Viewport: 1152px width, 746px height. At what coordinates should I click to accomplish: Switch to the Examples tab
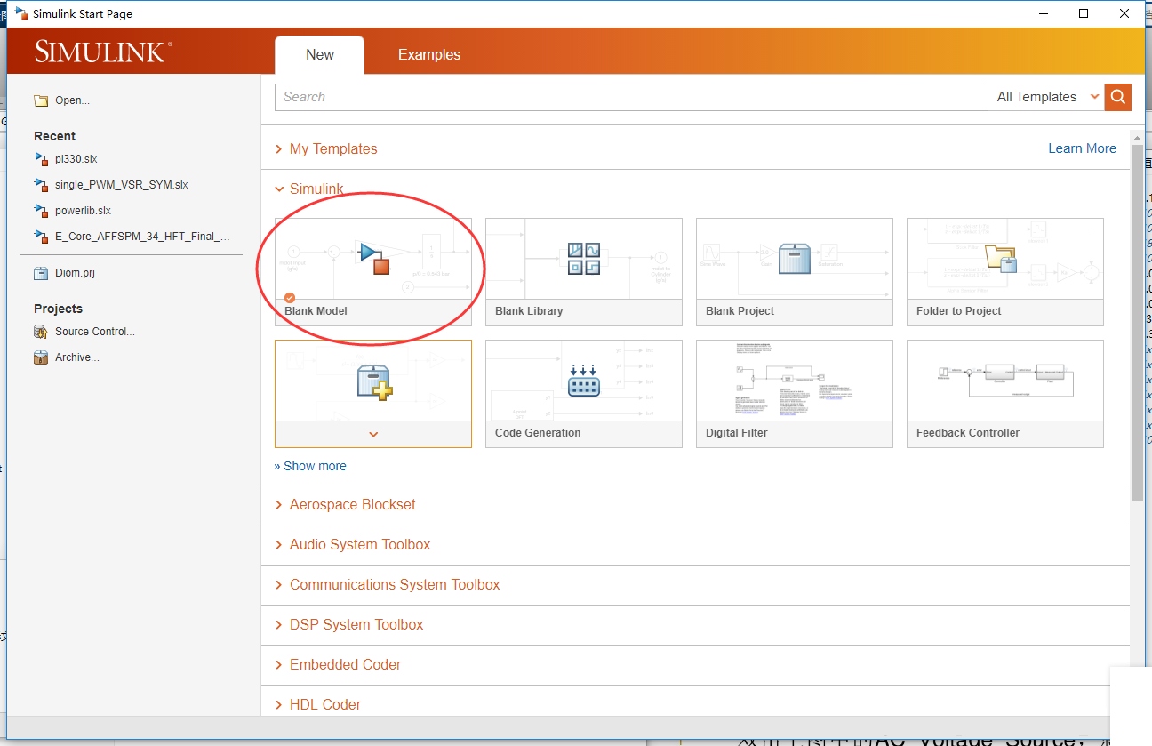click(429, 54)
